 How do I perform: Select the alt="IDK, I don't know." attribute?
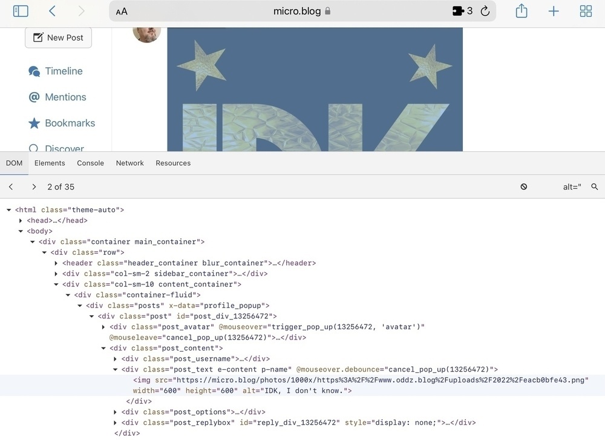click(x=295, y=390)
